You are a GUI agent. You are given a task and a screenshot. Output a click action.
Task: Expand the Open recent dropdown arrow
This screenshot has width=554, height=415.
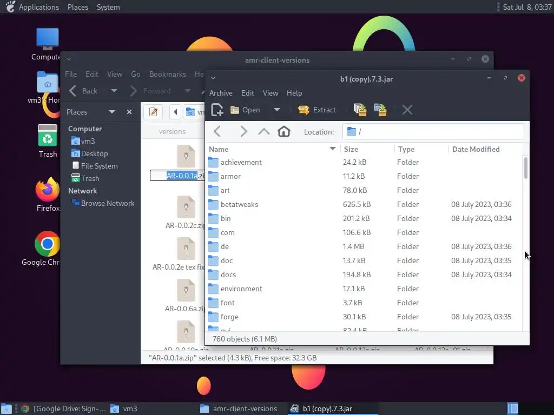pos(277,110)
